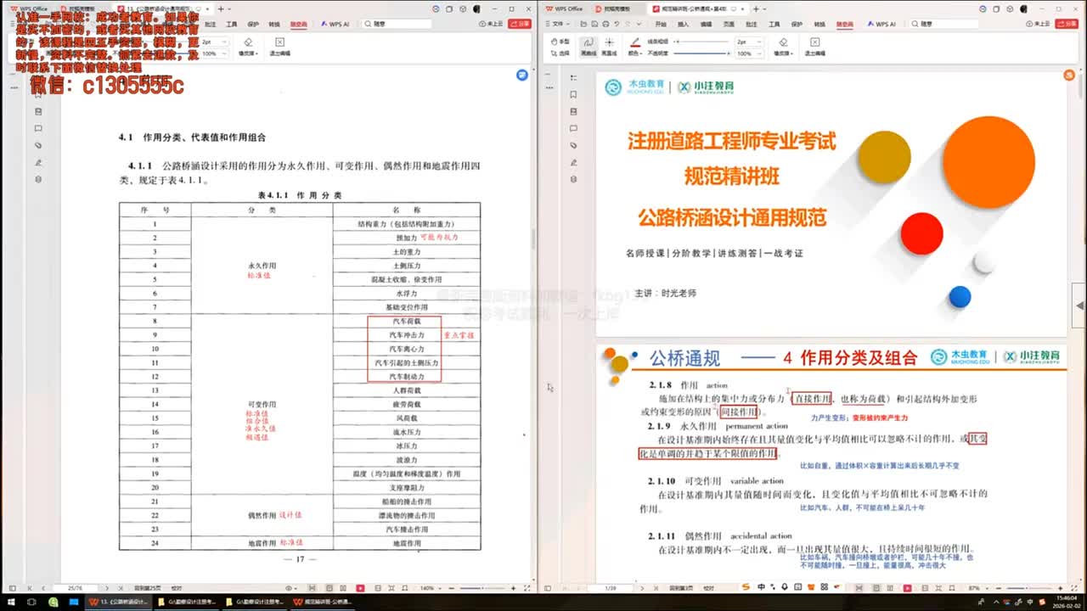Open the outline list icon in right sidebar
This screenshot has height=611, width=1087.
574,77
